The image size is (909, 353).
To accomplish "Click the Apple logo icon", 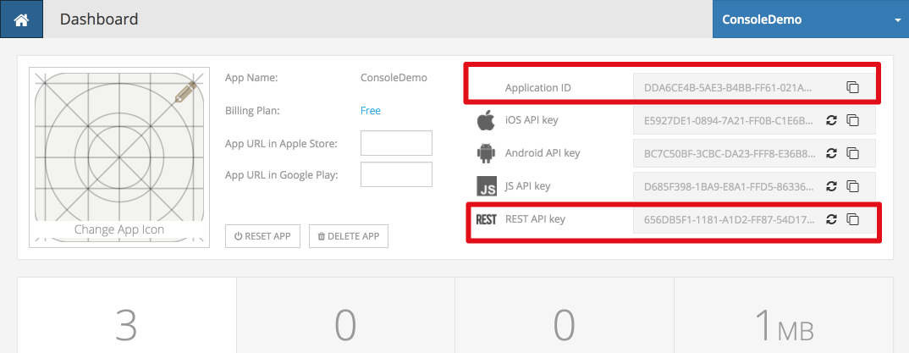I will click(x=486, y=120).
